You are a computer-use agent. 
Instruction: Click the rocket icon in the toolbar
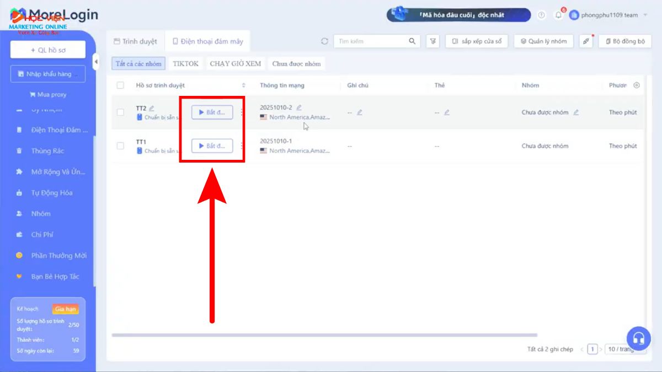tap(586, 41)
